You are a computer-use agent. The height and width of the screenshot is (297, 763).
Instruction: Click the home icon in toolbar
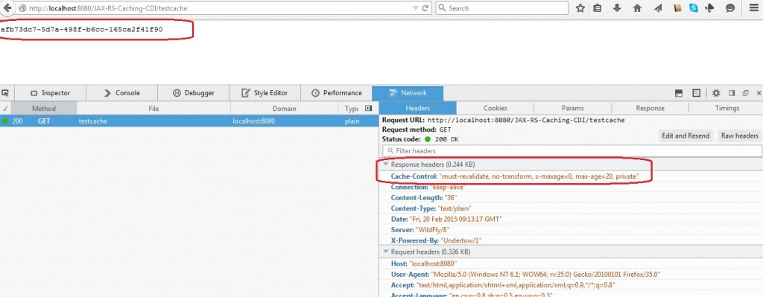[637, 8]
